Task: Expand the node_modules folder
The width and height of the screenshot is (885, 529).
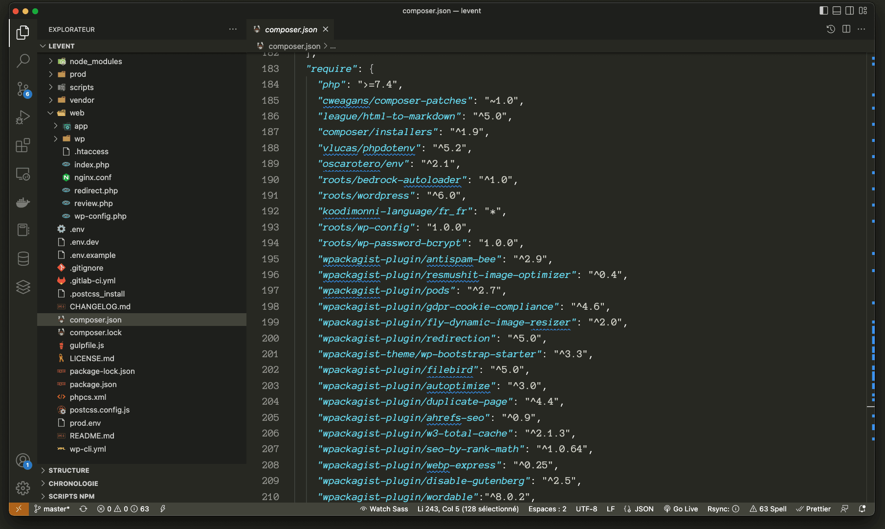Action: (142, 61)
